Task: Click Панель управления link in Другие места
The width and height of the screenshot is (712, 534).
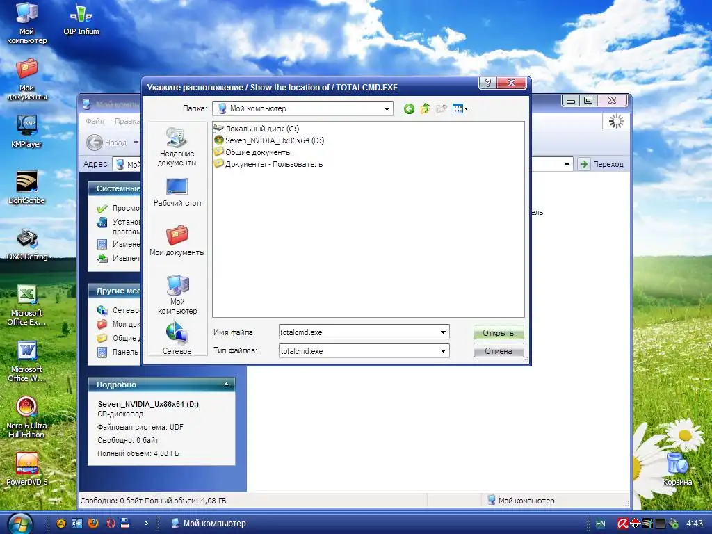Action: point(118,352)
